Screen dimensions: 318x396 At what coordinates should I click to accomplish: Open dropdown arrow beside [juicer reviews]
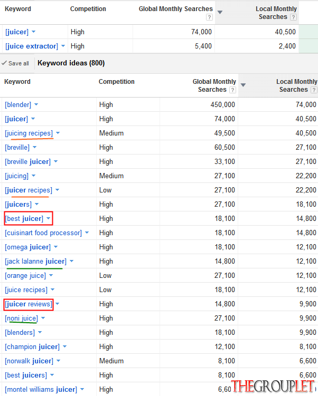(x=57, y=304)
